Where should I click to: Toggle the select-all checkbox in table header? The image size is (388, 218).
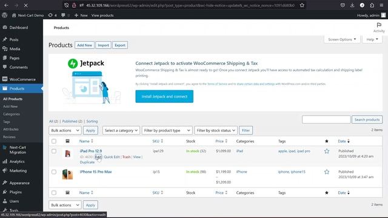pyautogui.click(x=54, y=141)
